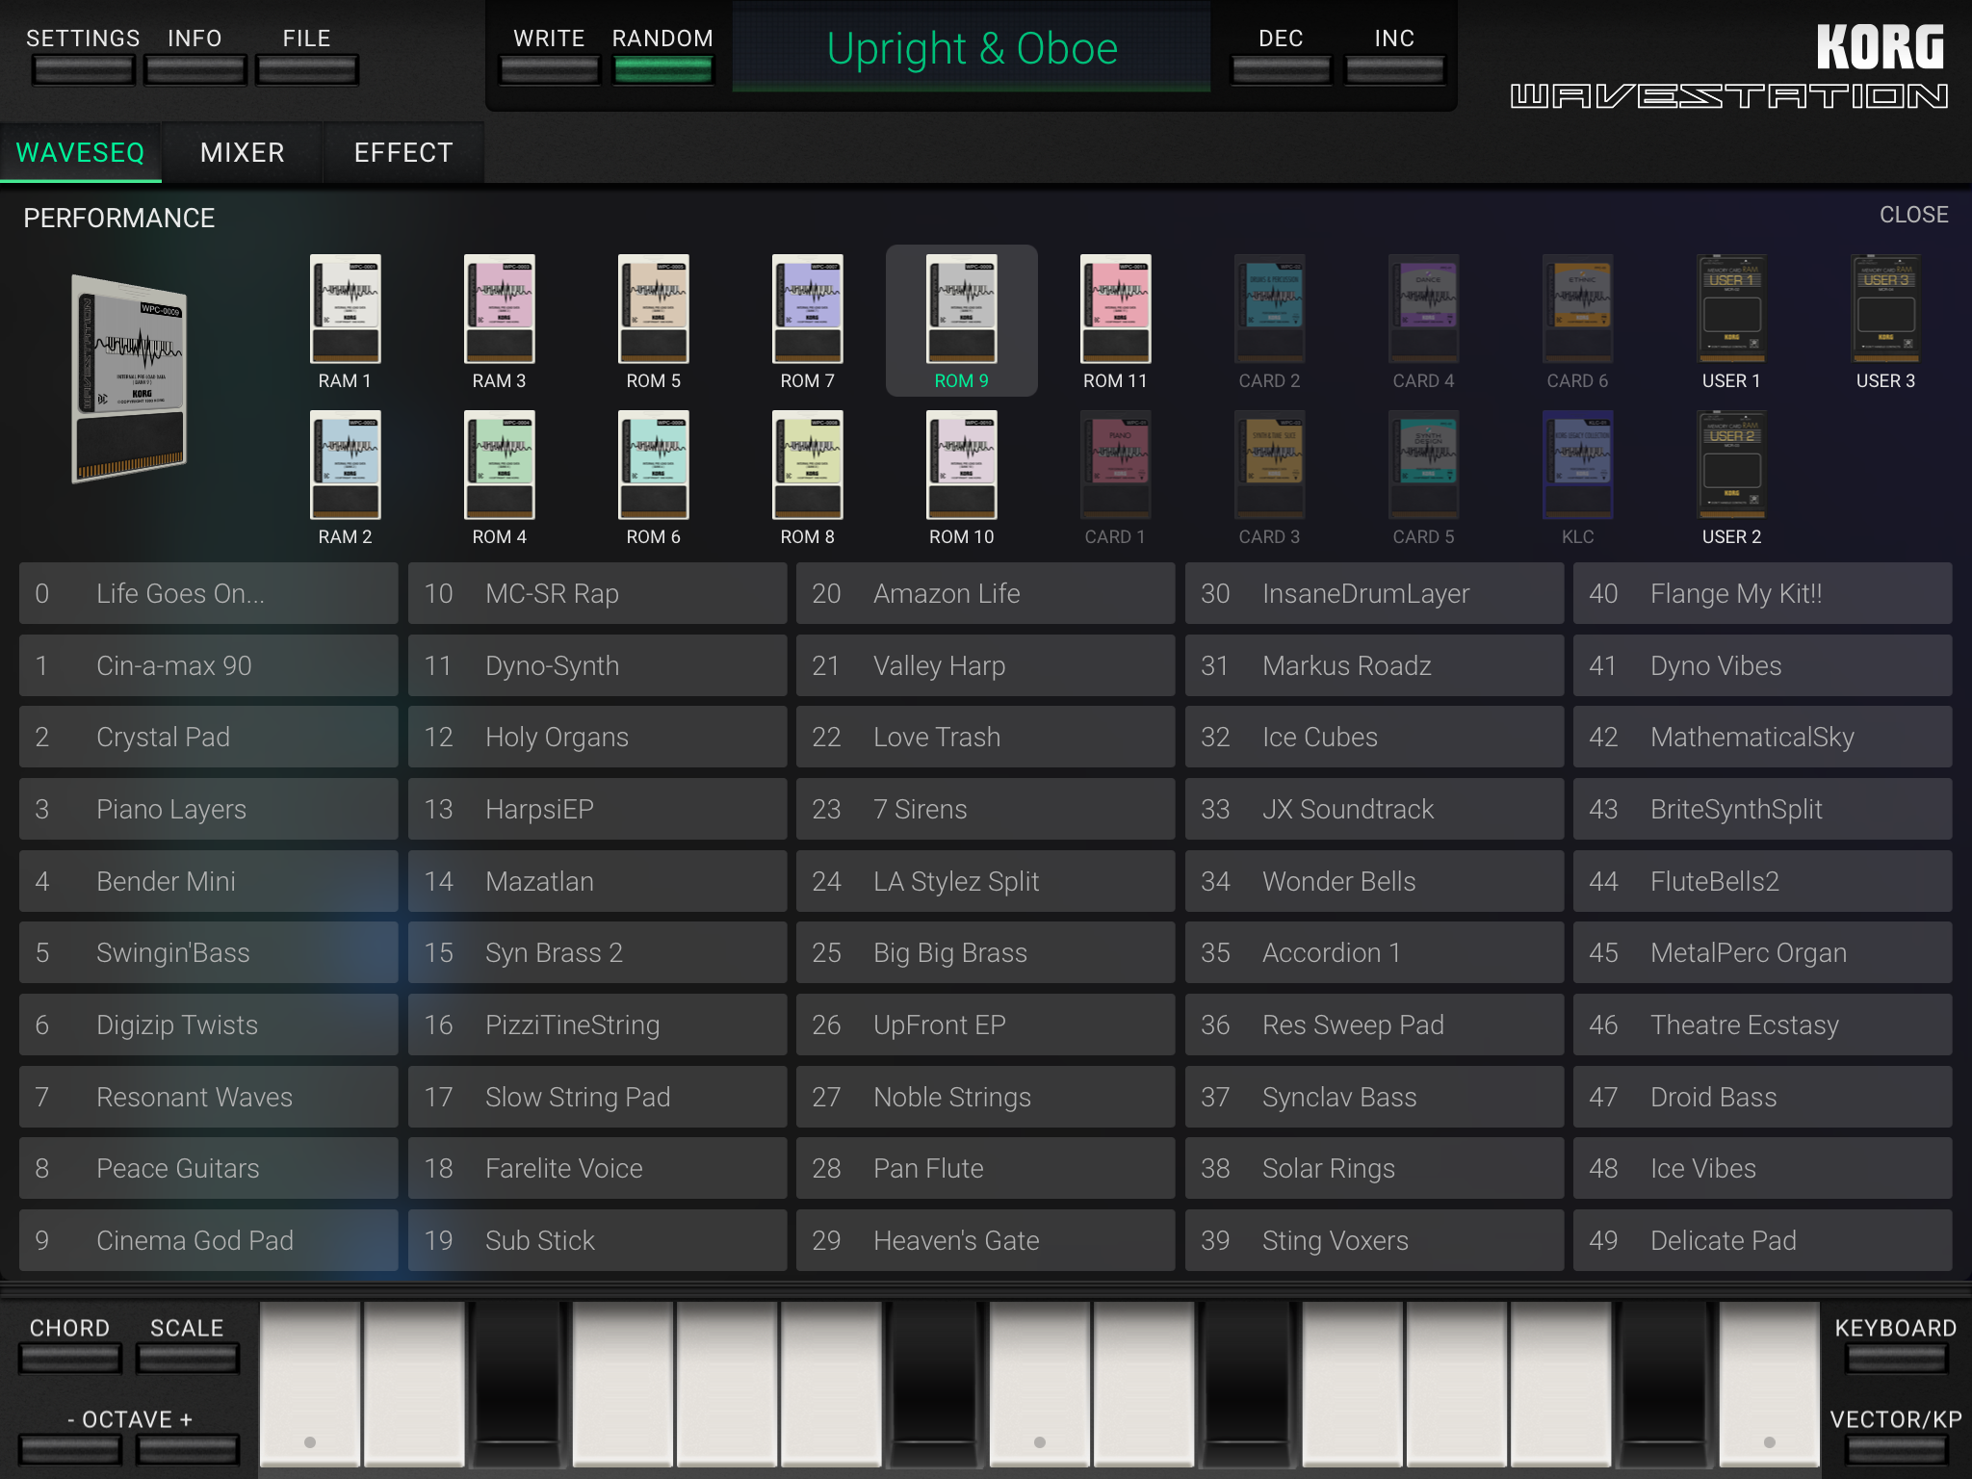The image size is (1972, 1479).
Task: Select performance 46 Theatre Ecstasy
Action: click(1762, 1025)
